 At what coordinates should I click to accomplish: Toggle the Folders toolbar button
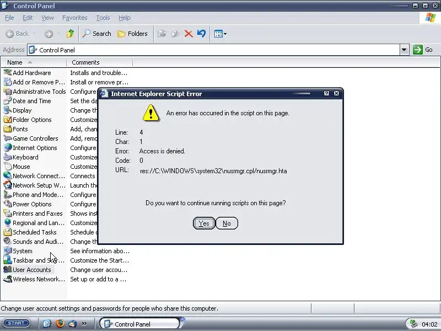pos(132,34)
